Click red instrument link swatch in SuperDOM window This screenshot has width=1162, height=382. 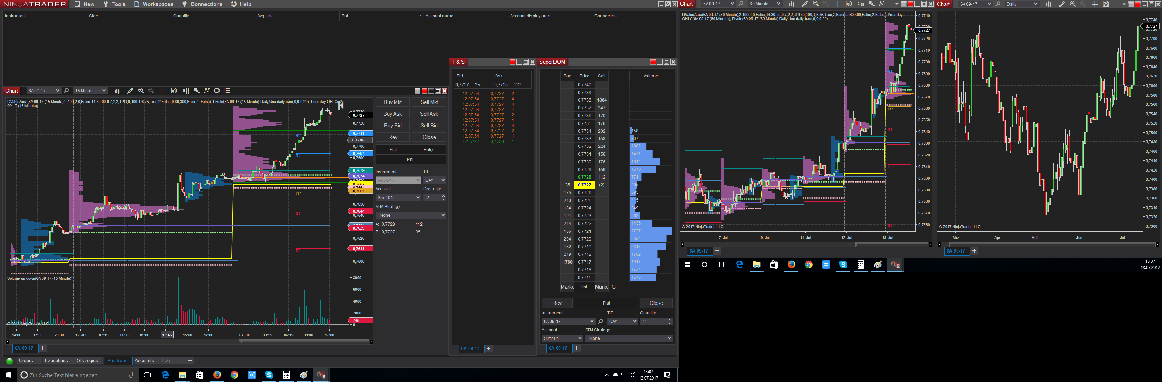653,62
